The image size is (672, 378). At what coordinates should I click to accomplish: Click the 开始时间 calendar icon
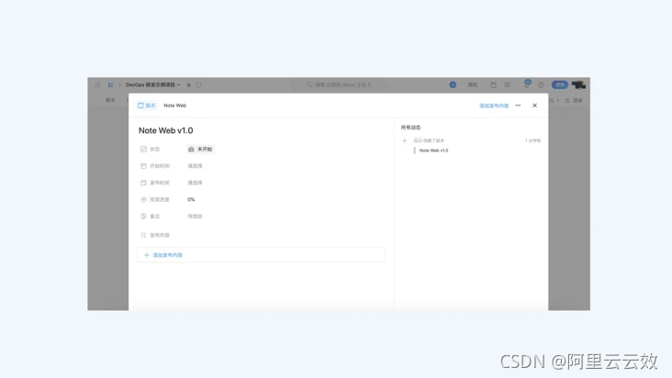143,166
